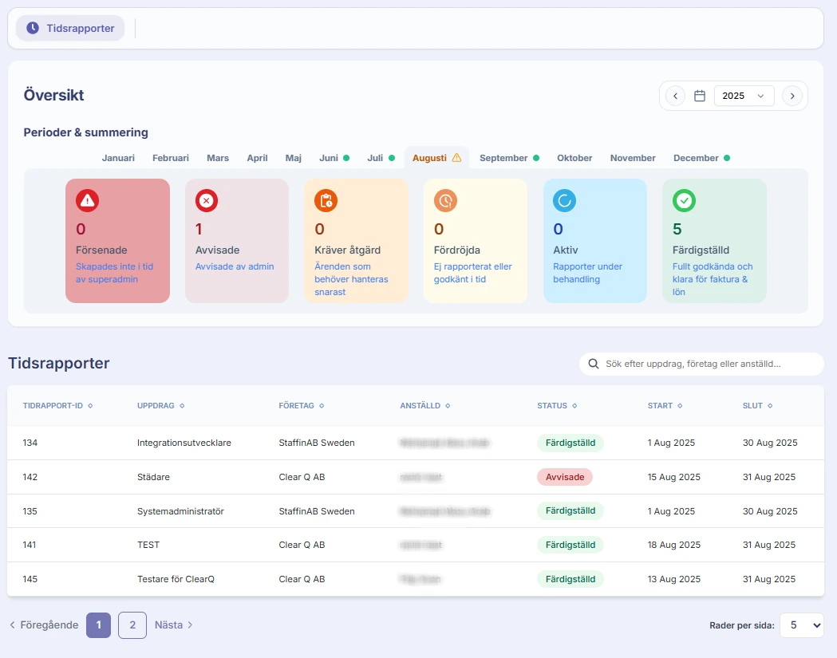Screen dimensions: 837x658
Task: Click the red X Avvisade icon
Action: click(x=207, y=201)
